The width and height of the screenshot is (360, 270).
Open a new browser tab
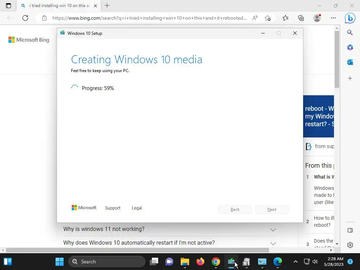tap(107, 6)
